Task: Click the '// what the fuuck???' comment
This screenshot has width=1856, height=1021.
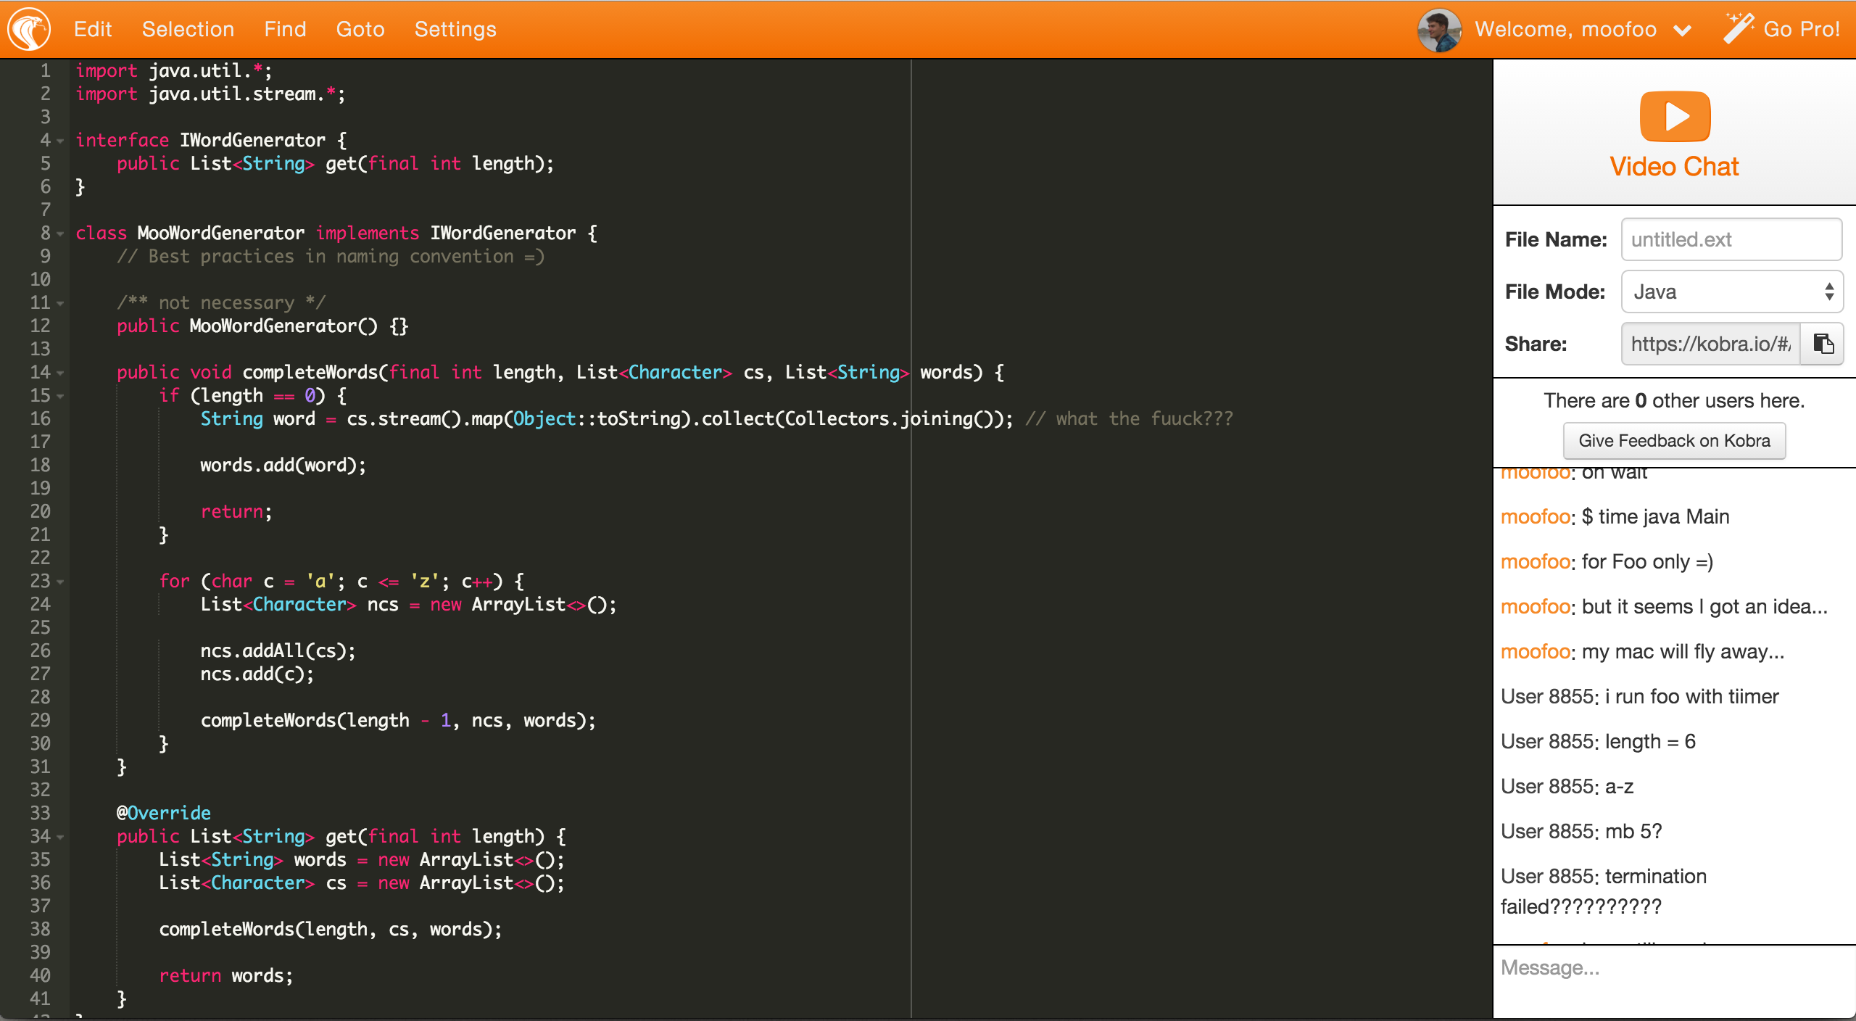Action: 1129,419
